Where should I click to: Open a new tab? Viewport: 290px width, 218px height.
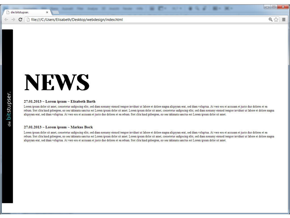(x=56, y=12)
